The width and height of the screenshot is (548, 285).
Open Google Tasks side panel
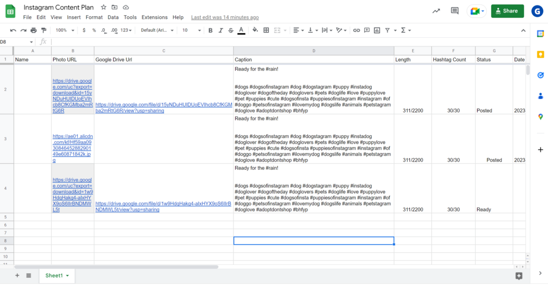540,75
